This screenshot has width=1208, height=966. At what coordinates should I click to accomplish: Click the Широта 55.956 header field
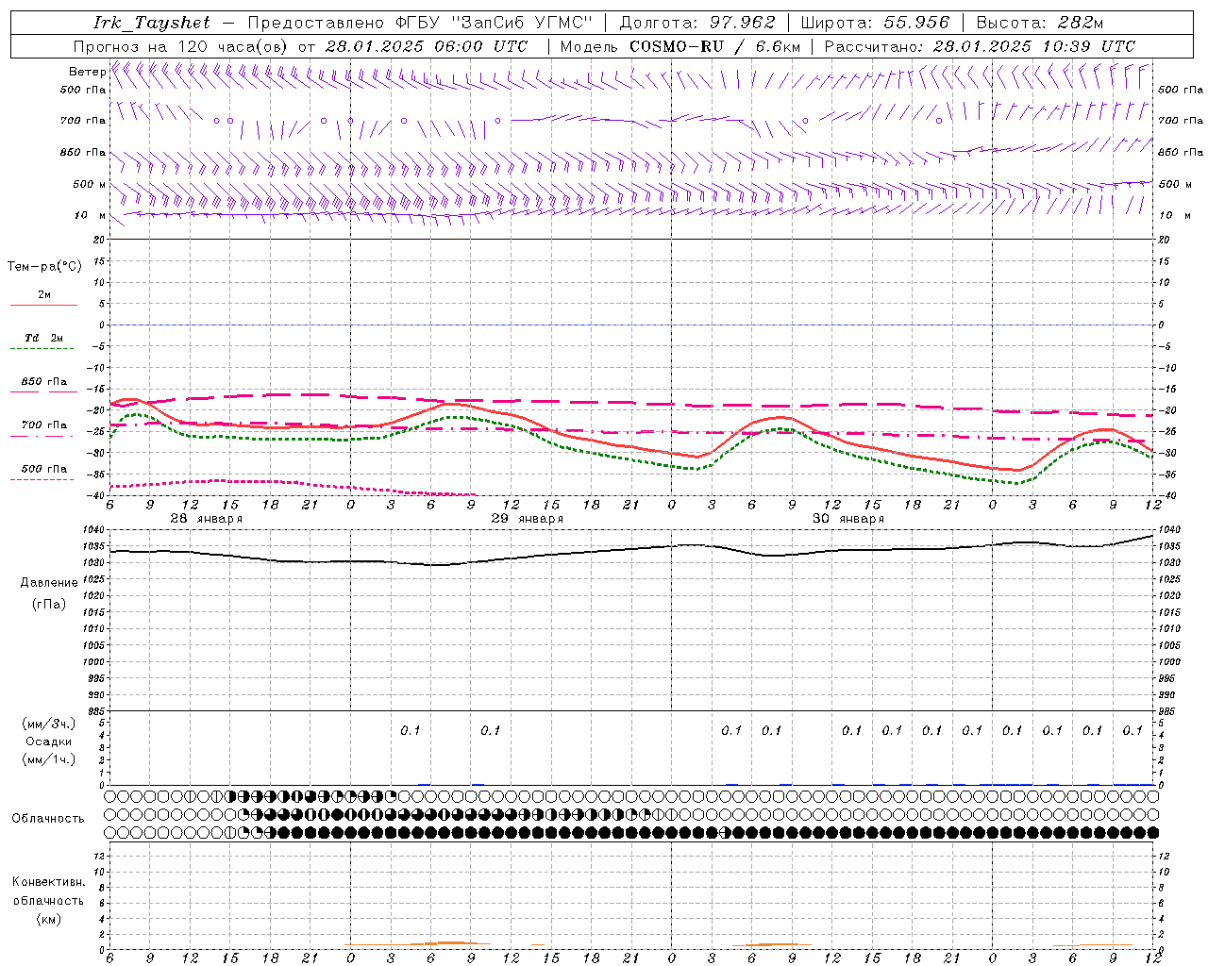(x=875, y=23)
